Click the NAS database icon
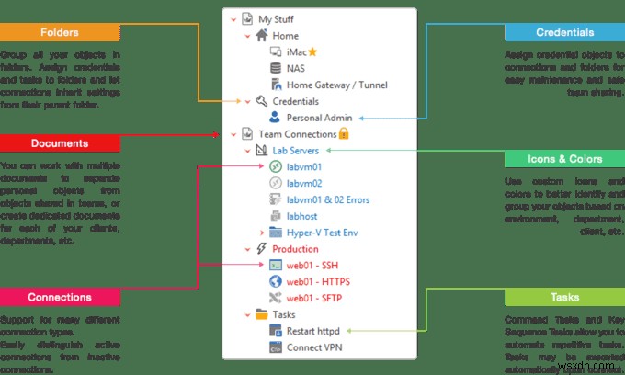Viewport: 625px width, 375px height. tap(276, 68)
